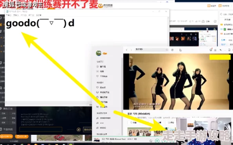Click the Huya logo at page top

106,6
